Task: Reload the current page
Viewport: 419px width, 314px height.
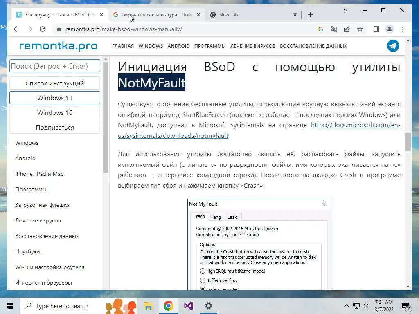Action: pos(43,29)
